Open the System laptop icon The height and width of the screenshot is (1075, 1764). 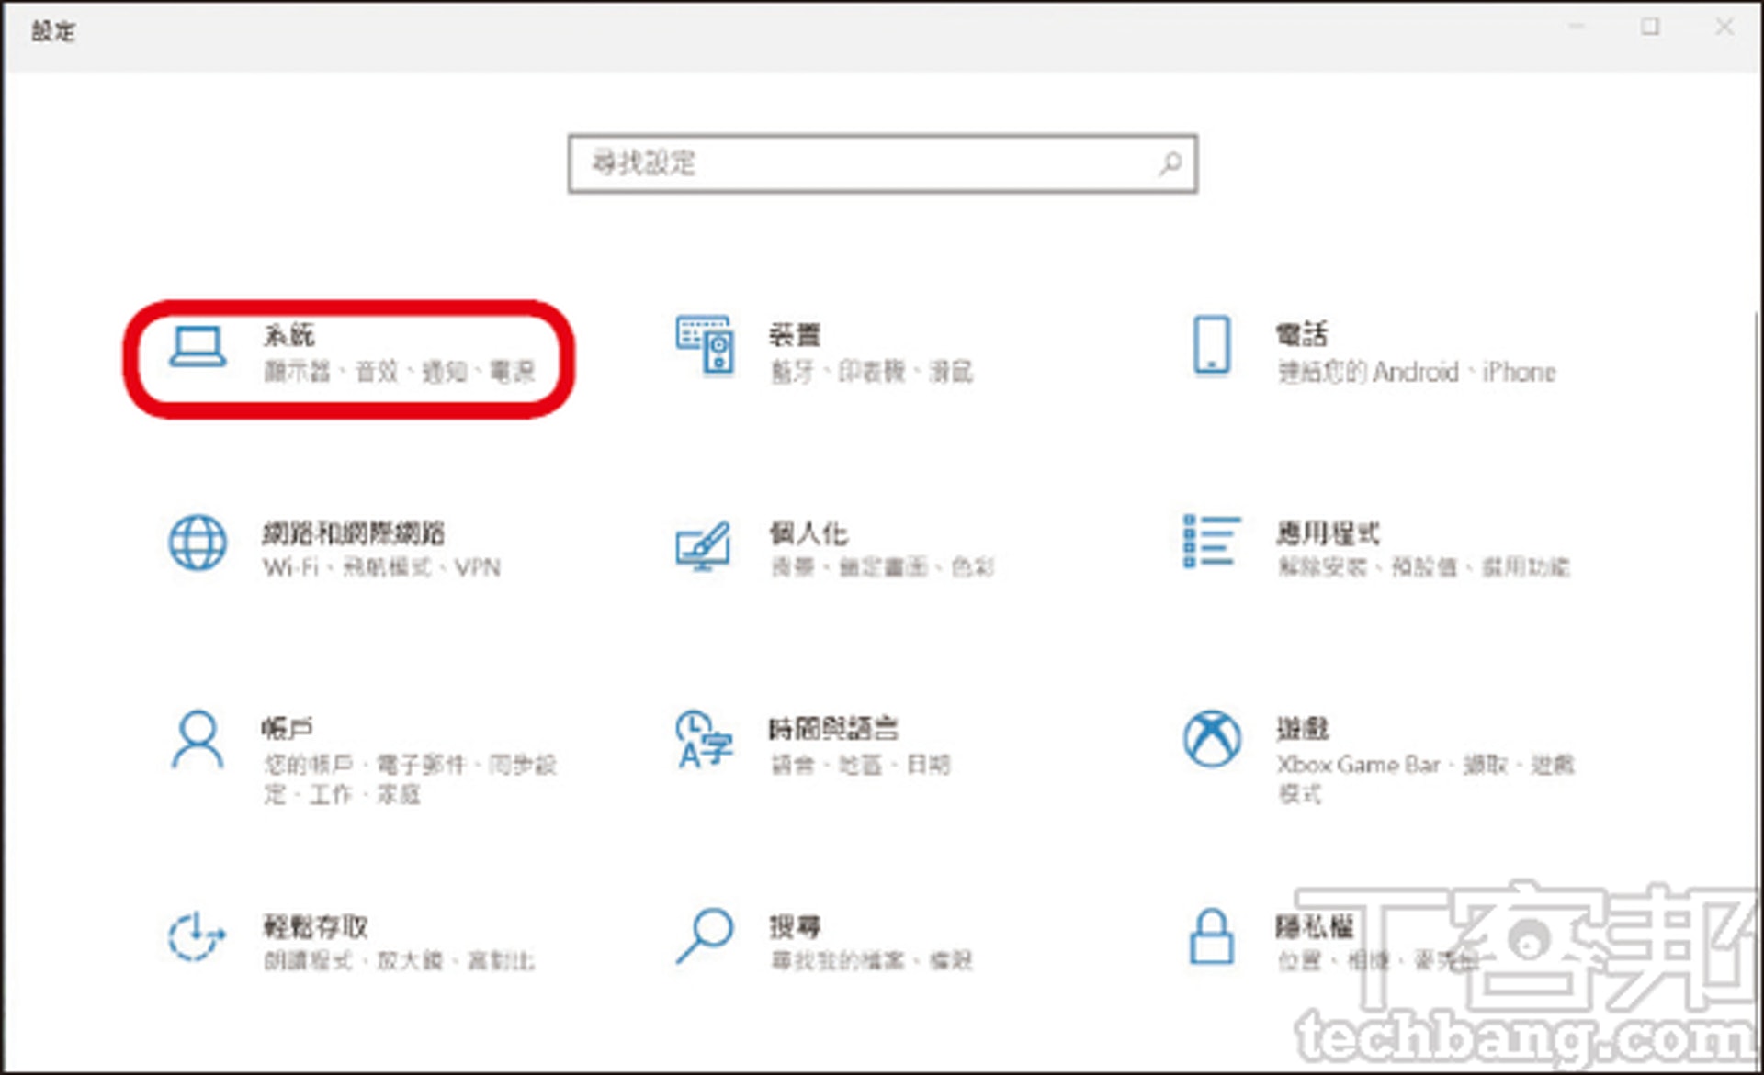click(198, 348)
